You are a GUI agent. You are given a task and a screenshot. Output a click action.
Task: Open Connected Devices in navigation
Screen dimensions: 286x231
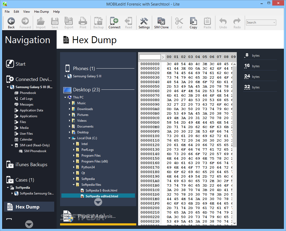29,79
